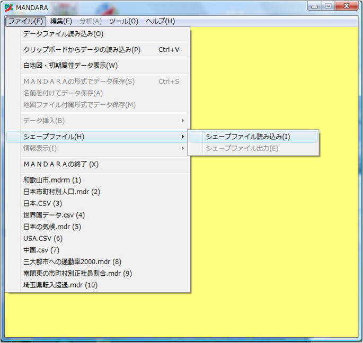Open recent file 中国.csv (7)
The height and width of the screenshot is (343, 363).
(x=99, y=250)
